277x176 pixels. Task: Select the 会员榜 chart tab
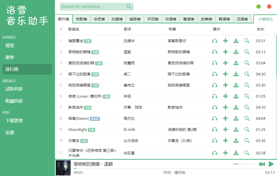click(99, 19)
